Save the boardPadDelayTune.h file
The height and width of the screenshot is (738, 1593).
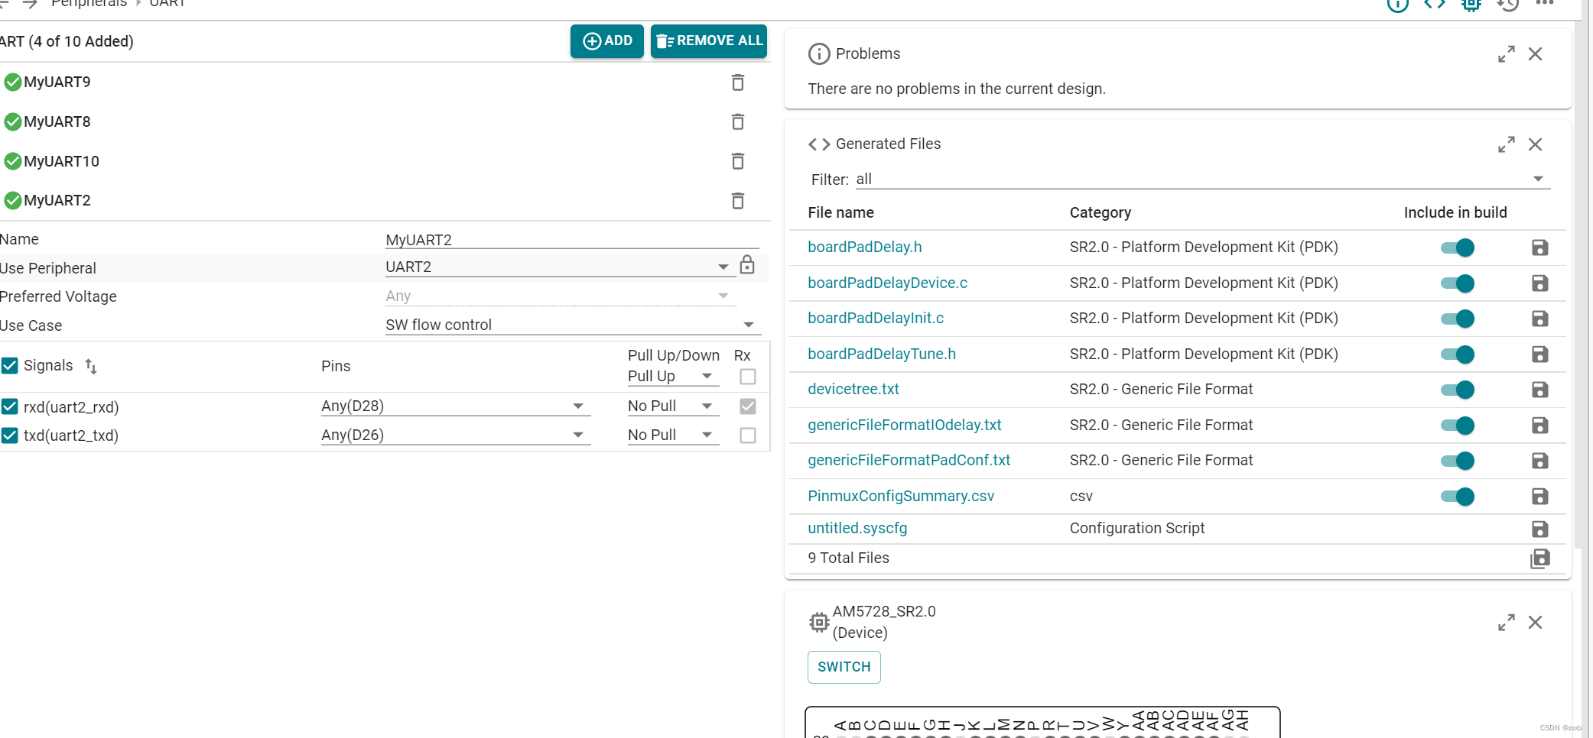(x=1539, y=354)
